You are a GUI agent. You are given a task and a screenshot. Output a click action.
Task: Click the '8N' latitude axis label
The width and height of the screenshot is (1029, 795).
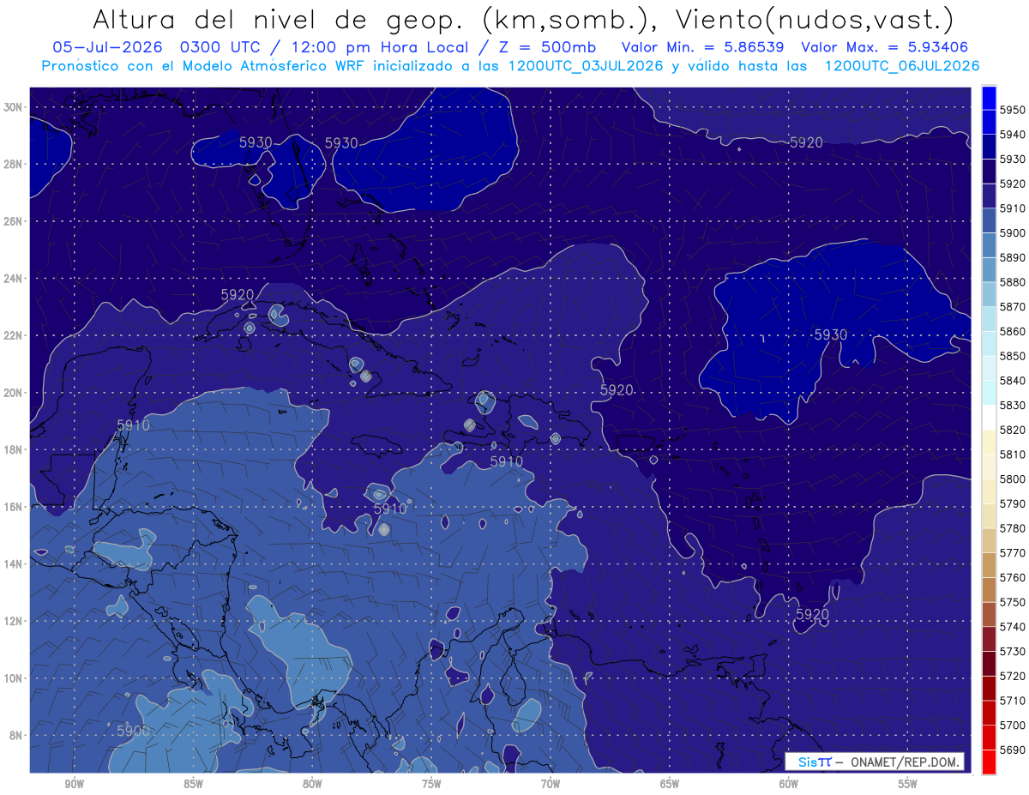[x=15, y=735]
